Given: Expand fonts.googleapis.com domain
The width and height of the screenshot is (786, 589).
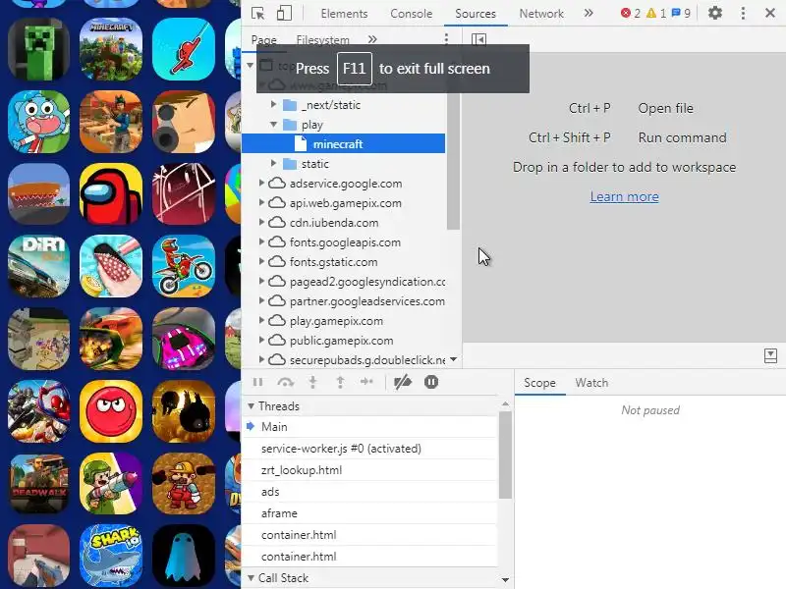Looking at the screenshot, I should click(261, 241).
